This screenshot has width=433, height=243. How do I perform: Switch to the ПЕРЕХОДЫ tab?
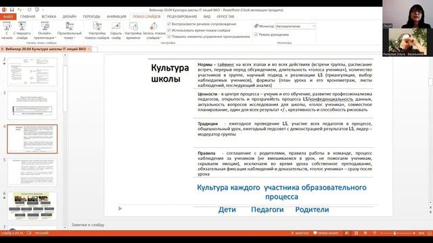[x=91, y=17]
